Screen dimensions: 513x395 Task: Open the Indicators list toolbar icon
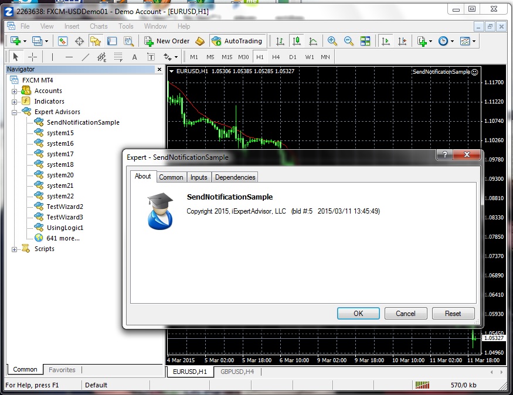(x=422, y=41)
